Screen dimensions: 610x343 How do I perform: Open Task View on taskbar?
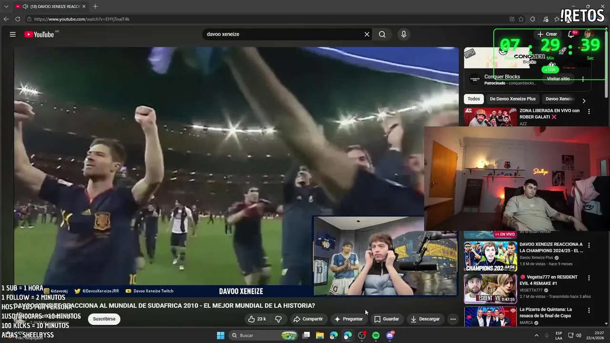(306, 335)
